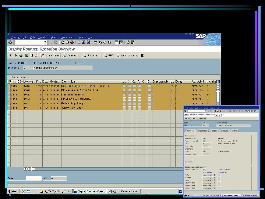Click the table settings icon at header right

[x=218, y=81]
